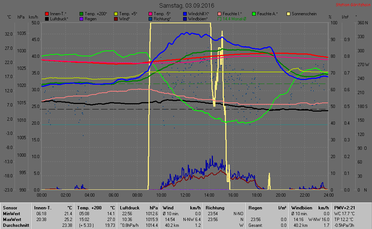372x229 pixels.
Task: Click the Regen table header
Action: pos(255,208)
